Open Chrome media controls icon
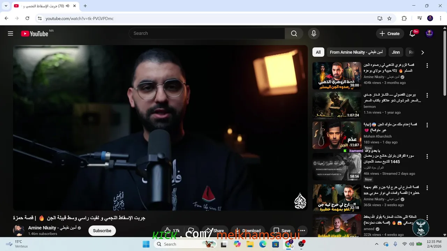The width and height of the screenshot is (447, 251). pyautogui.click(x=420, y=18)
